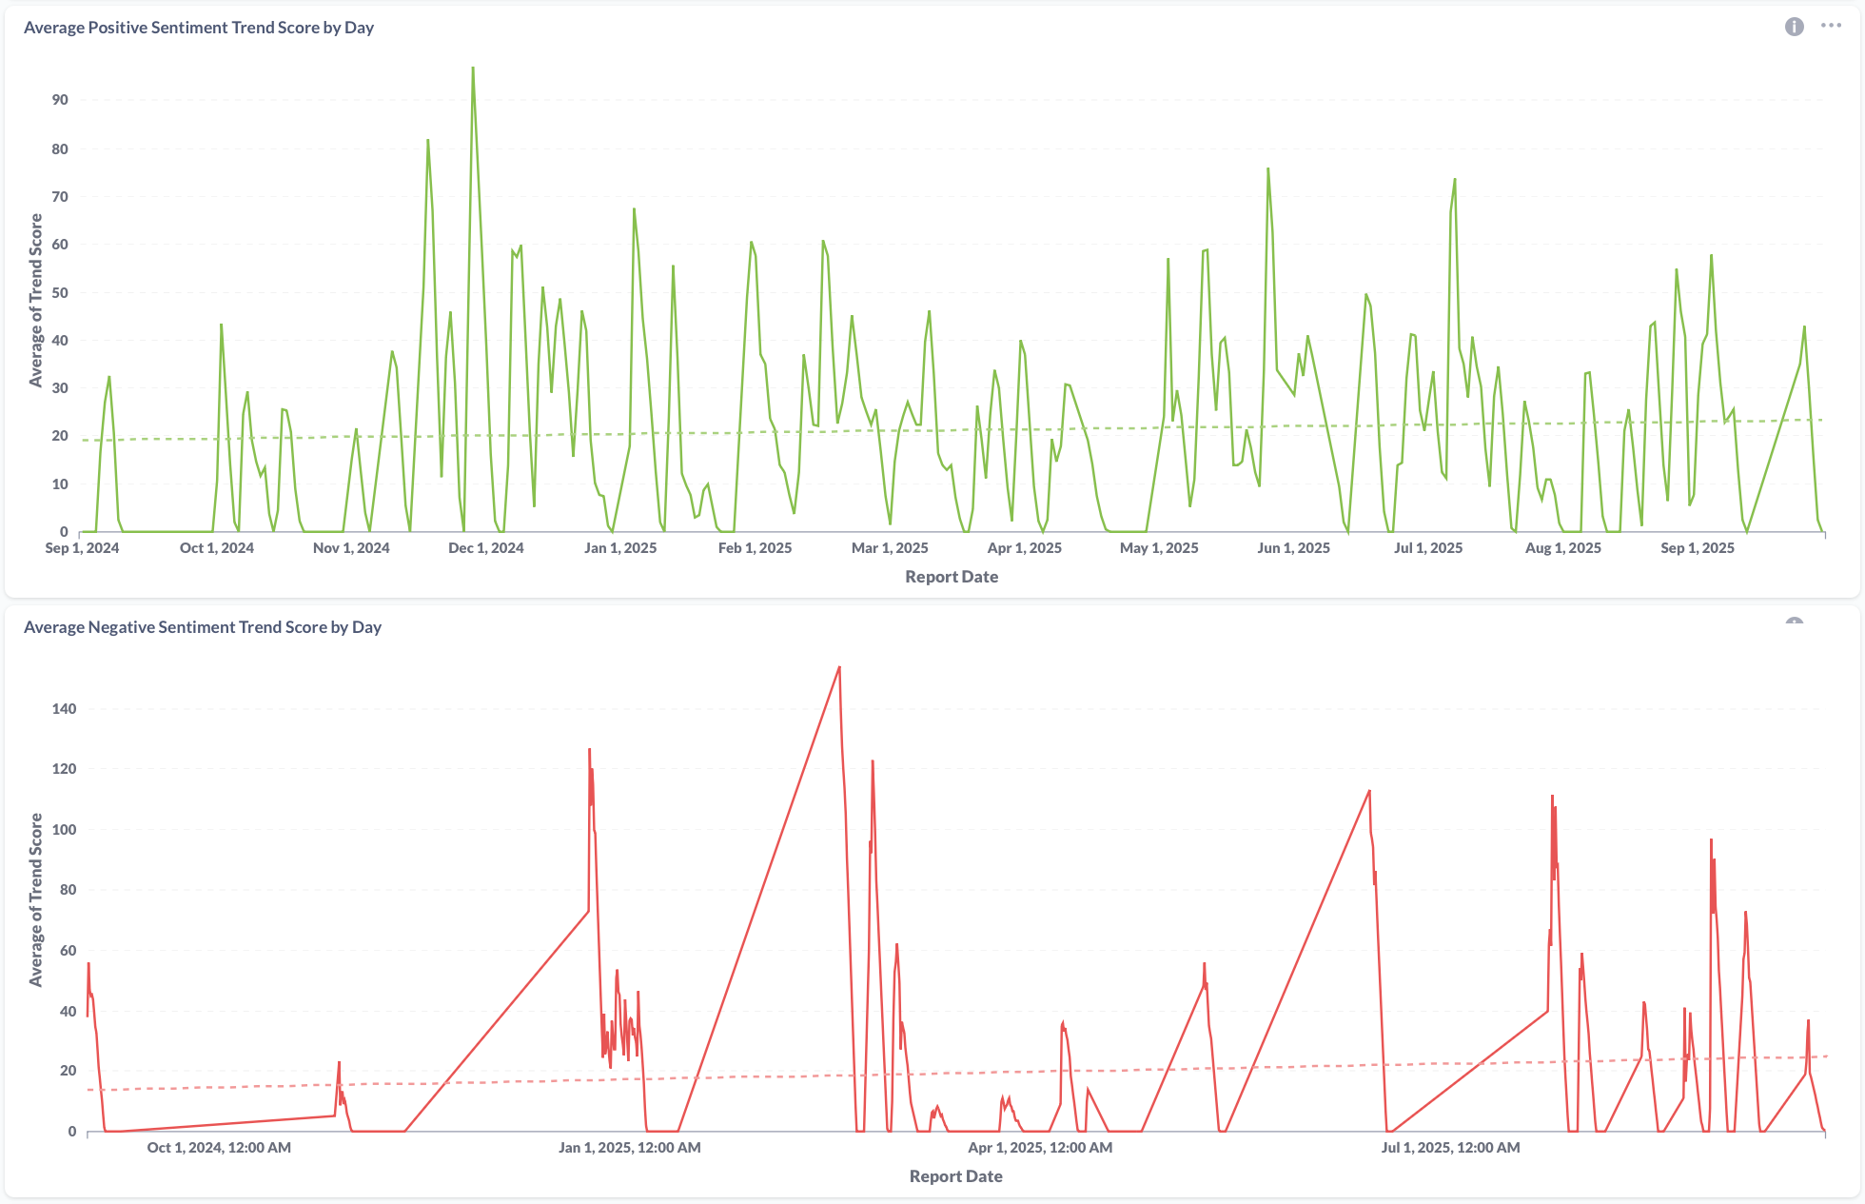This screenshot has width=1865, height=1204.
Task: Click the tallest green peak in positive chart
Action: (473, 69)
